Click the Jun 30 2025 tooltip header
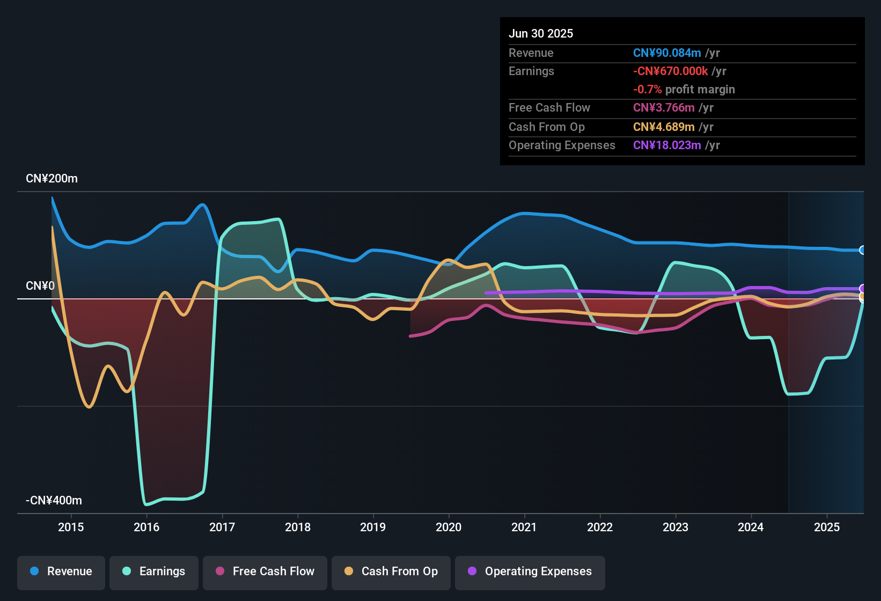The height and width of the screenshot is (601, 881). (541, 34)
